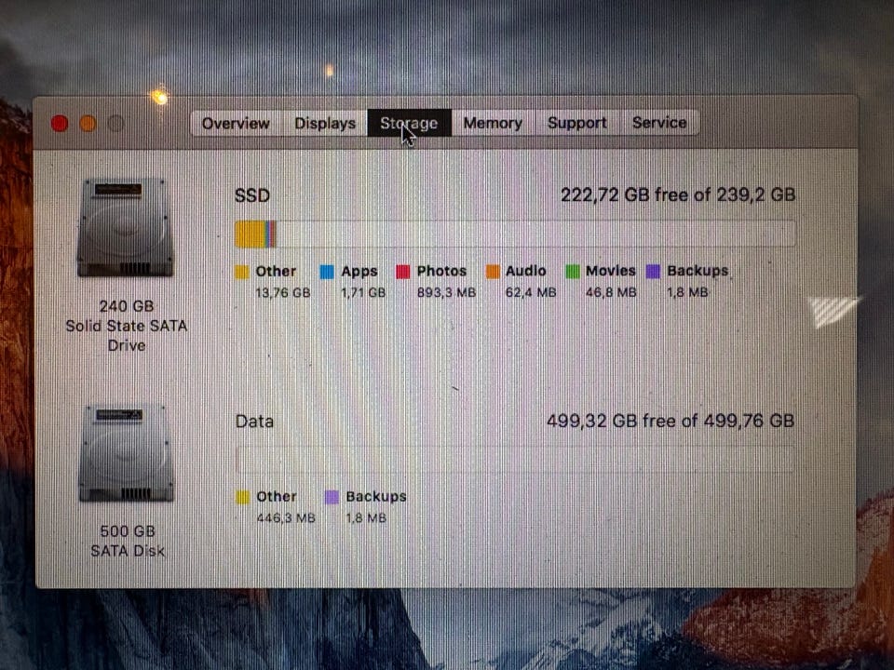Click the 500 GB SATA Disk icon
Image resolution: width=894 pixels, height=670 pixels.
[x=126, y=453]
